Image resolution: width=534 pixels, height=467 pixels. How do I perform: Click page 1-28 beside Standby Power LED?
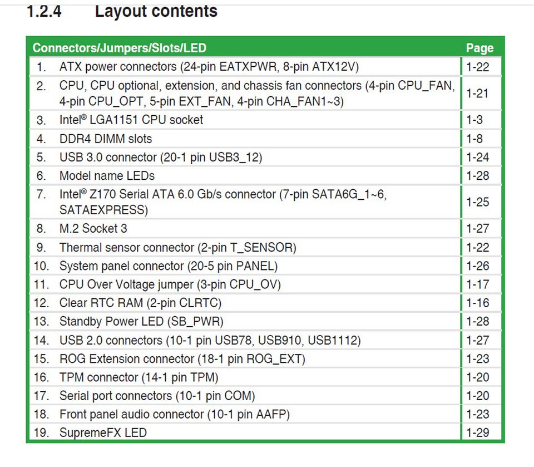(x=477, y=321)
